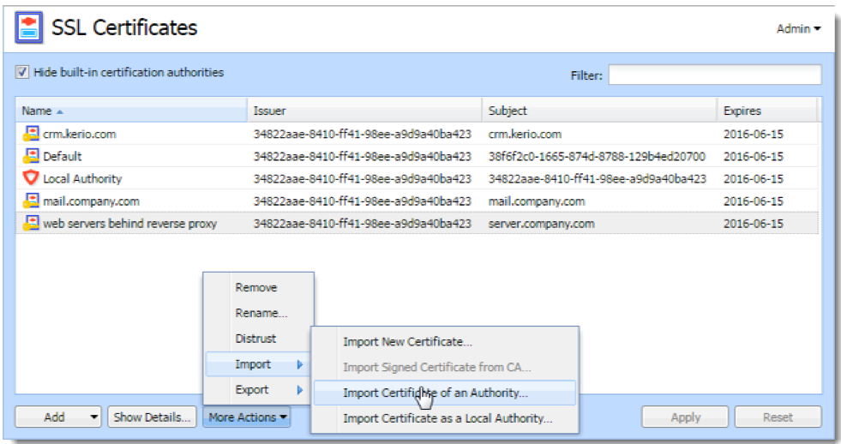Click the Show Details... button
The height and width of the screenshot is (444, 841).
[152, 417]
